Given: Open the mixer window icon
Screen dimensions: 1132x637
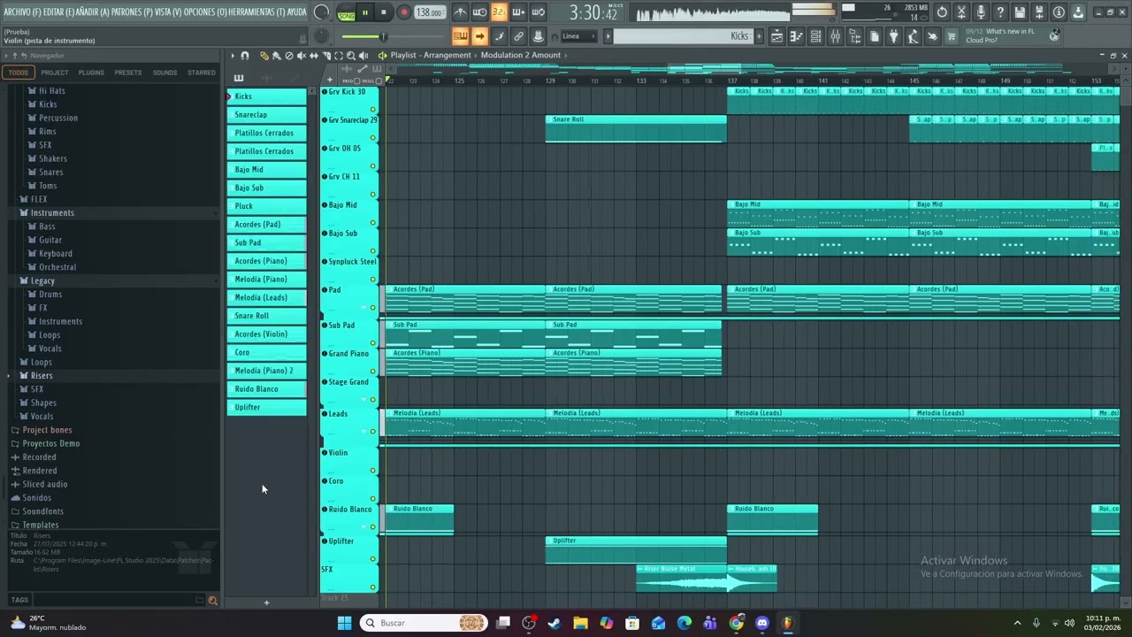Looking at the screenshot, I should point(835,36).
